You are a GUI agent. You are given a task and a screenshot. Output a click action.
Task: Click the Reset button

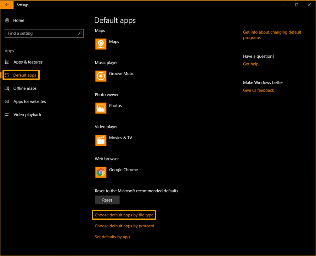[107, 200]
